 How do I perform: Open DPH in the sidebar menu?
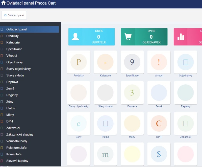pyautogui.click(x=29, y=121)
